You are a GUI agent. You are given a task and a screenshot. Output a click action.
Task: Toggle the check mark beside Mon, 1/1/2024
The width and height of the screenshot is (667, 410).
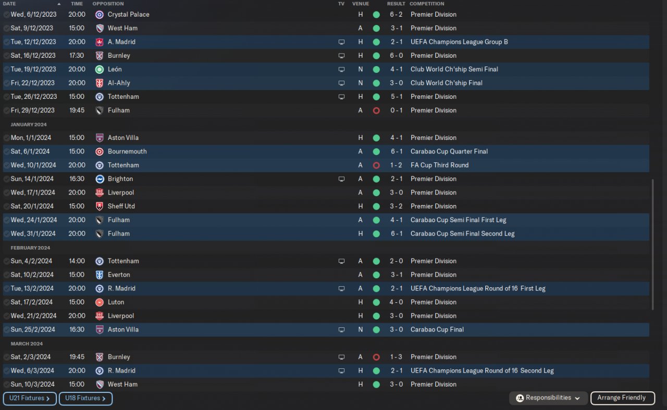point(6,138)
